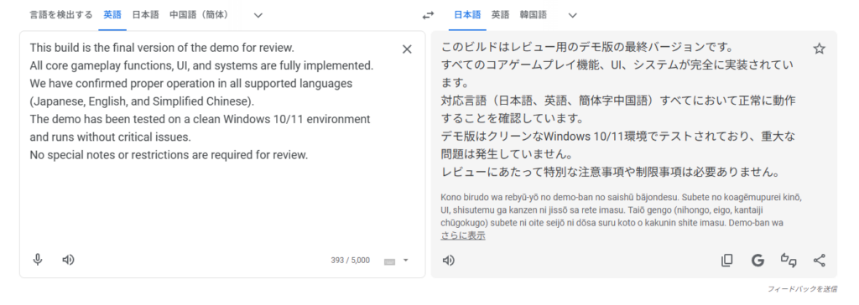Open input tools dropdown arrow beside keyboard
Image resolution: width=859 pixels, height=305 pixels.
click(x=405, y=260)
